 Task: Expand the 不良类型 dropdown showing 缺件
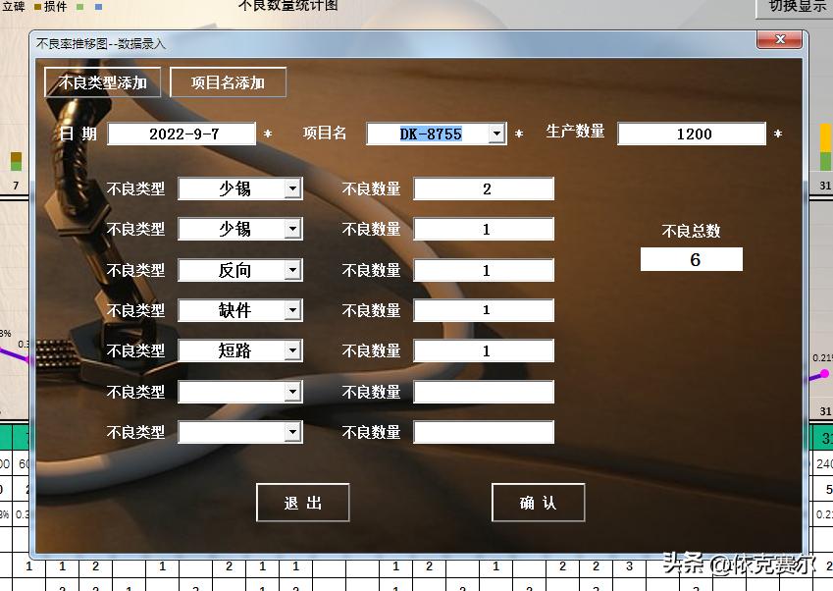(x=292, y=309)
